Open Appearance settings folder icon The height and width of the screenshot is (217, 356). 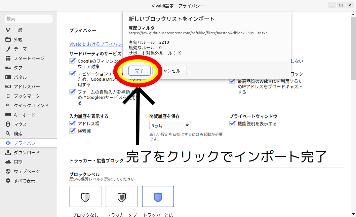tap(8, 39)
